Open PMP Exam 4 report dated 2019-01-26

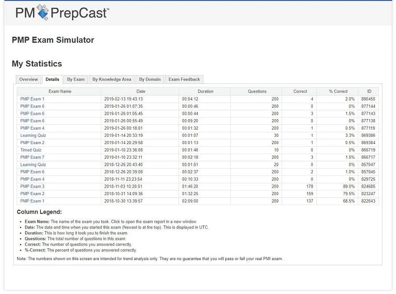(32, 128)
